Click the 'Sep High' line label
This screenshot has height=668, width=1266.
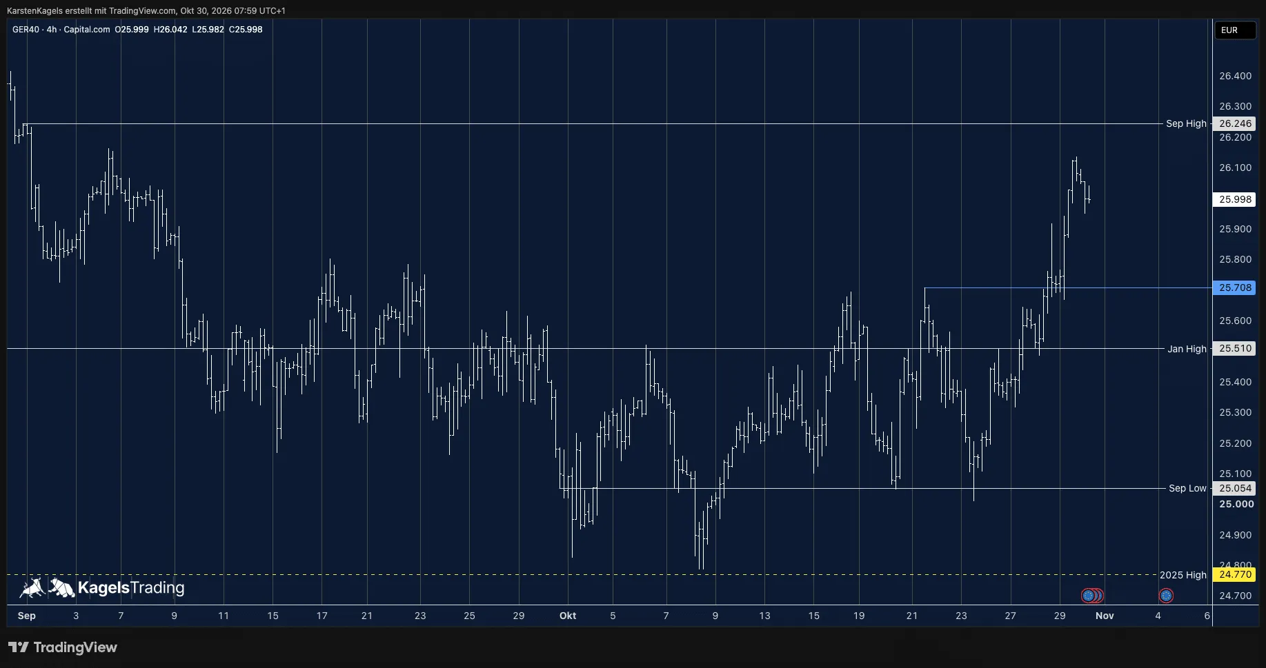[1186, 124]
